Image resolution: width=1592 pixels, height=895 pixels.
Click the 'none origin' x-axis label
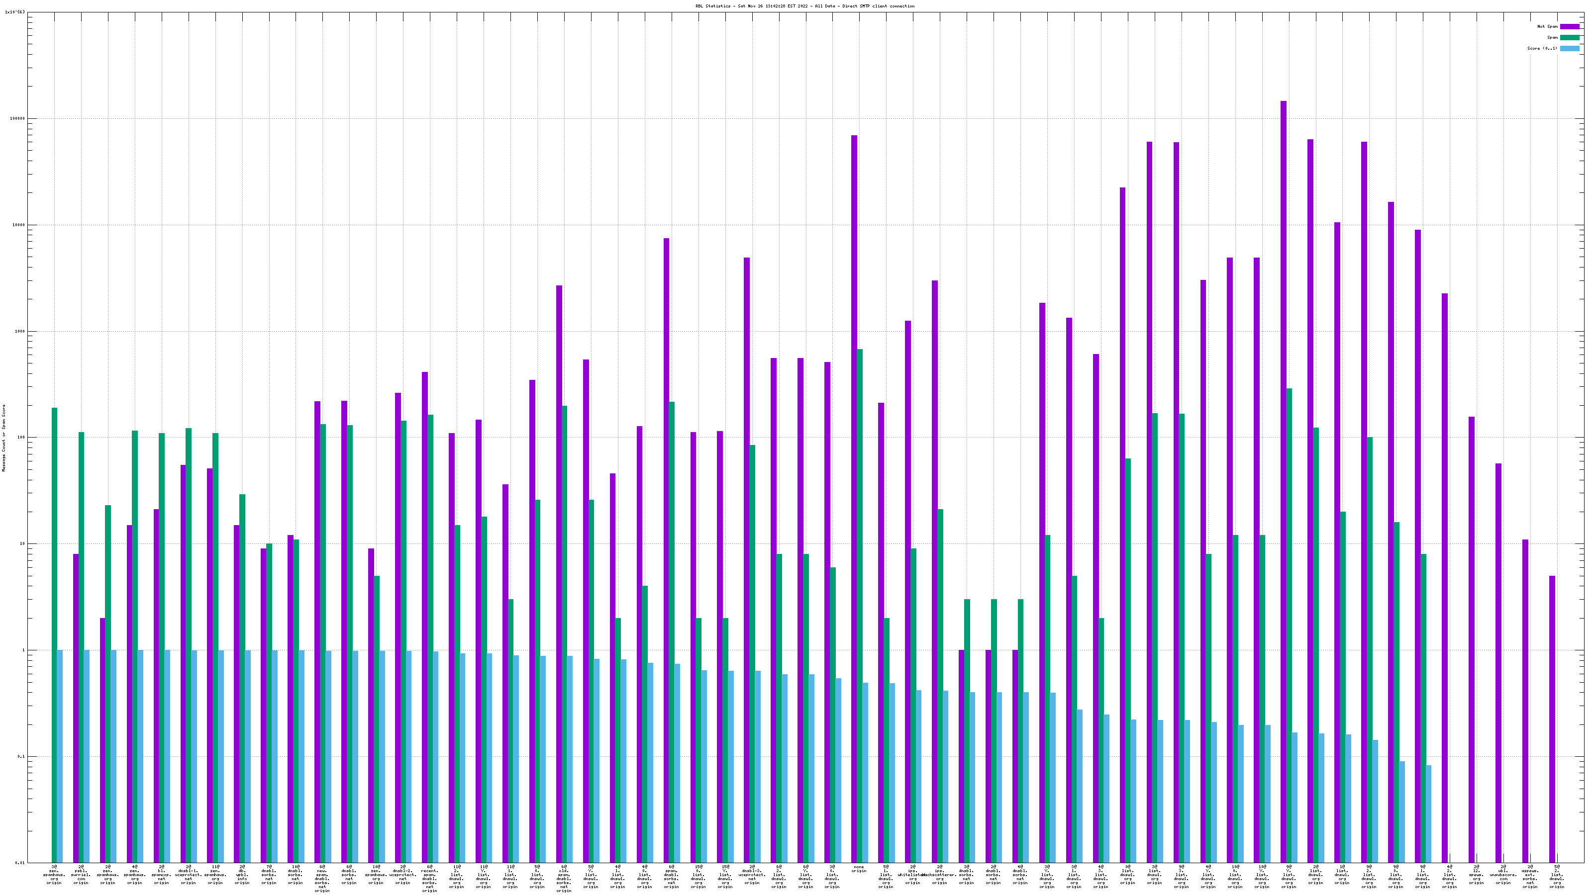click(858, 869)
